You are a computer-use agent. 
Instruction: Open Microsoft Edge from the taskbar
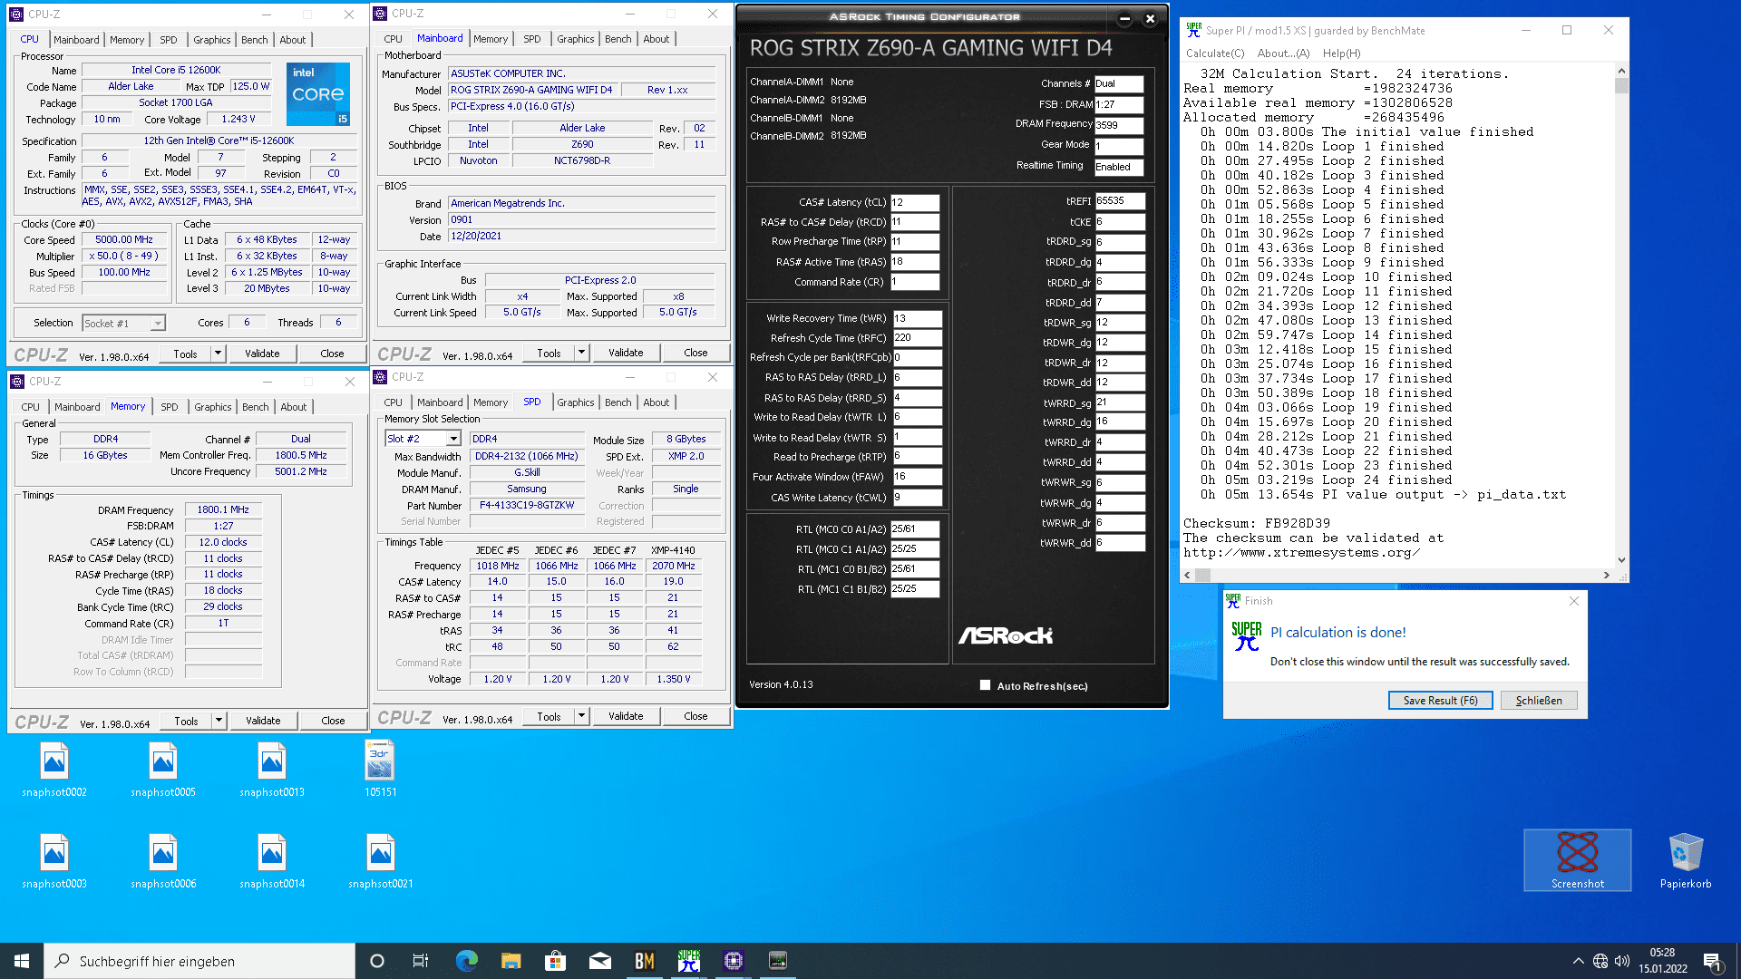(x=467, y=961)
